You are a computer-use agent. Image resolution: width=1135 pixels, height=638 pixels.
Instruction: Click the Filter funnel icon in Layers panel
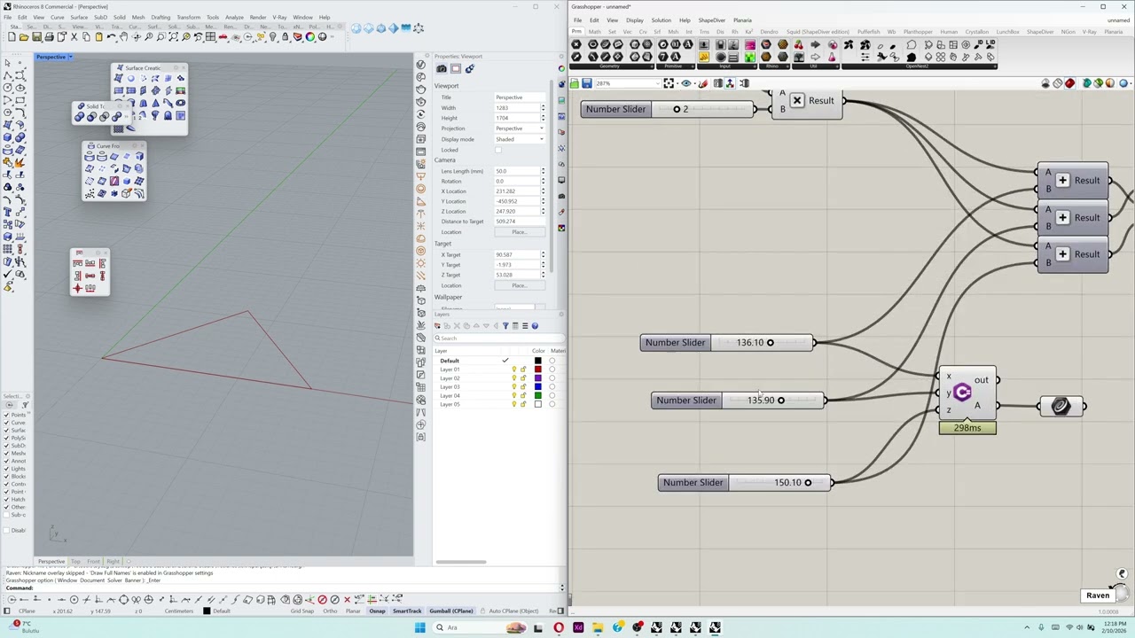(x=505, y=326)
